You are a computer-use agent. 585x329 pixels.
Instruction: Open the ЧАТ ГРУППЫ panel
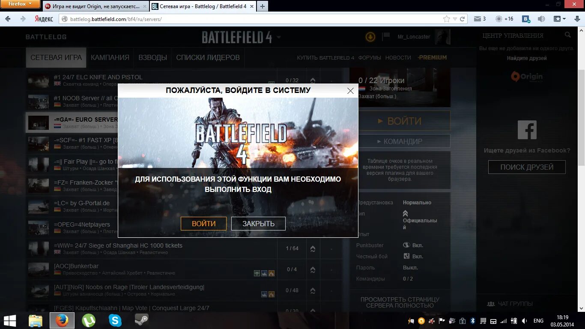pyautogui.click(x=510, y=304)
